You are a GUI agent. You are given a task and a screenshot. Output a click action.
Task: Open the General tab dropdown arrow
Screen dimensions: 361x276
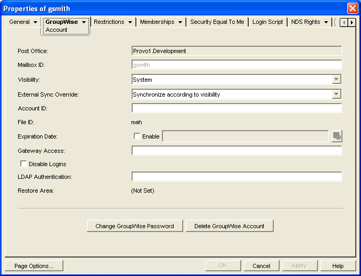35,22
